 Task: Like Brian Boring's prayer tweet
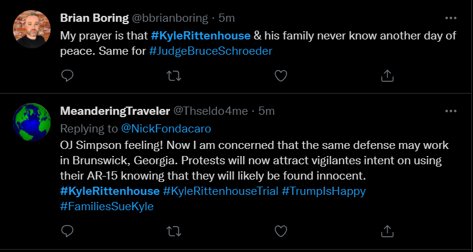[281, 75]
